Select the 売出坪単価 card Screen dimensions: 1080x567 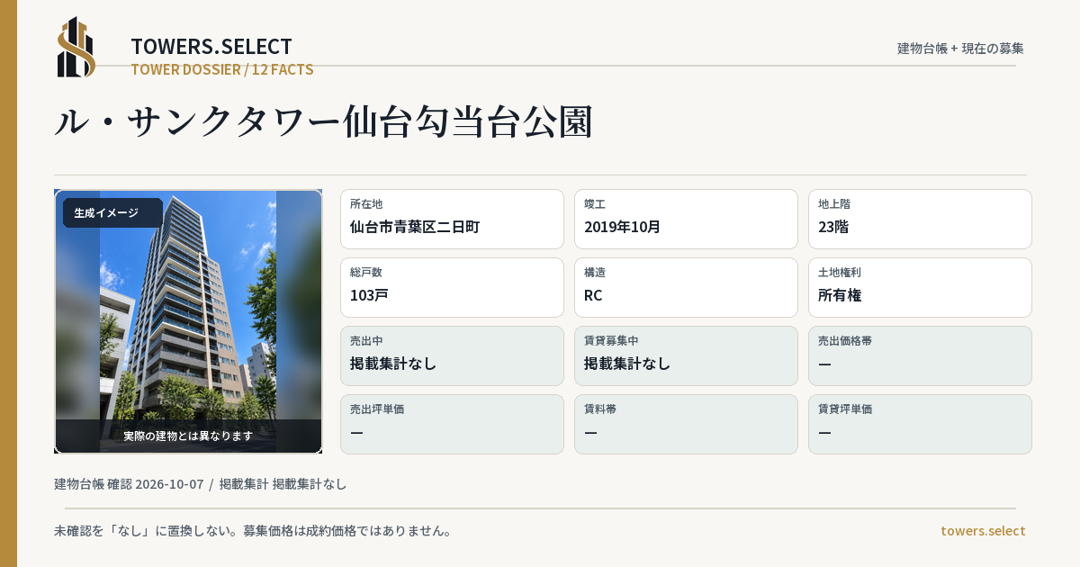pos(452,424)
